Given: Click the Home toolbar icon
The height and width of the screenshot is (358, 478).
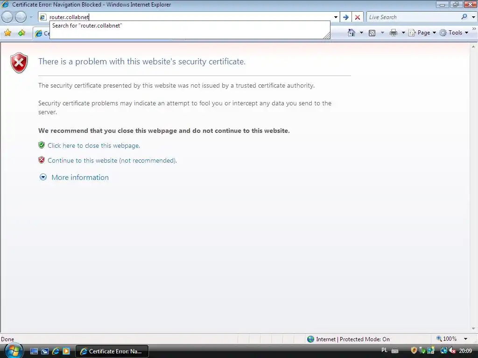Looking at the screenshot, I should 351,33.
